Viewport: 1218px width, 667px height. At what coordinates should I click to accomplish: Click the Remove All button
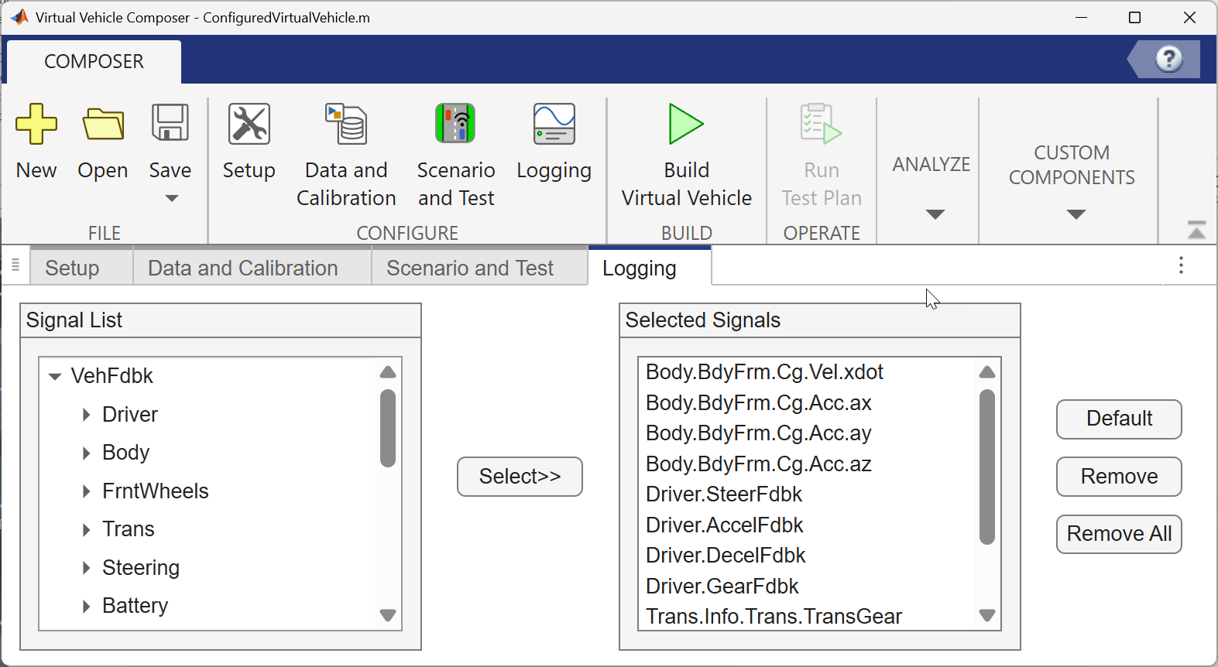pyautogui.click(x=1119, y=534)
